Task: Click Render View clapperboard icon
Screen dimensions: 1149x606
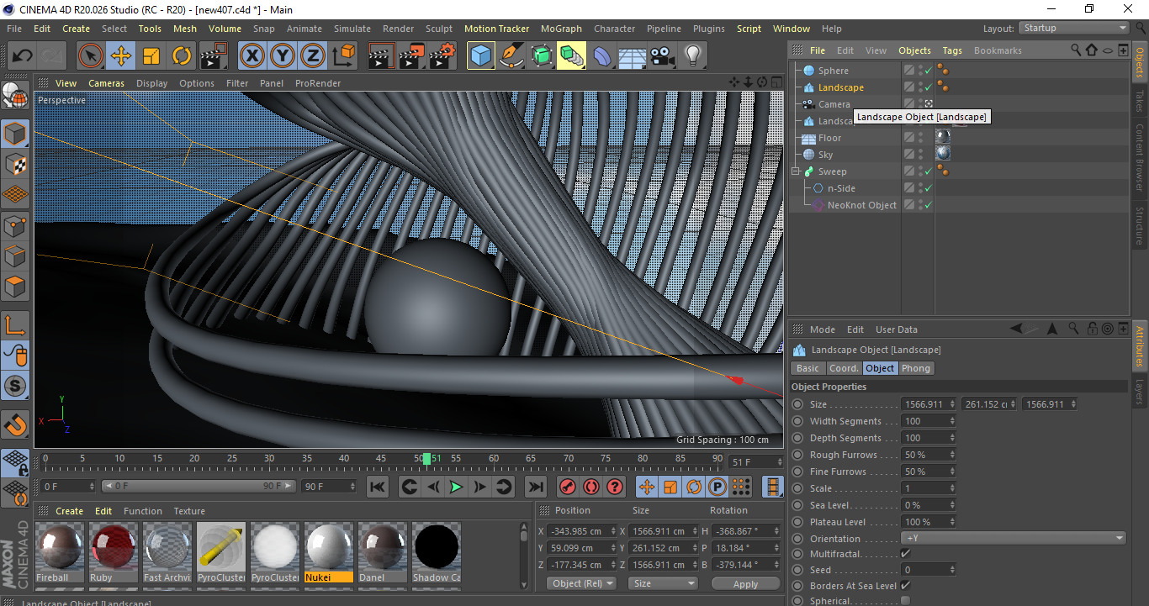Action: pos(382,56)
